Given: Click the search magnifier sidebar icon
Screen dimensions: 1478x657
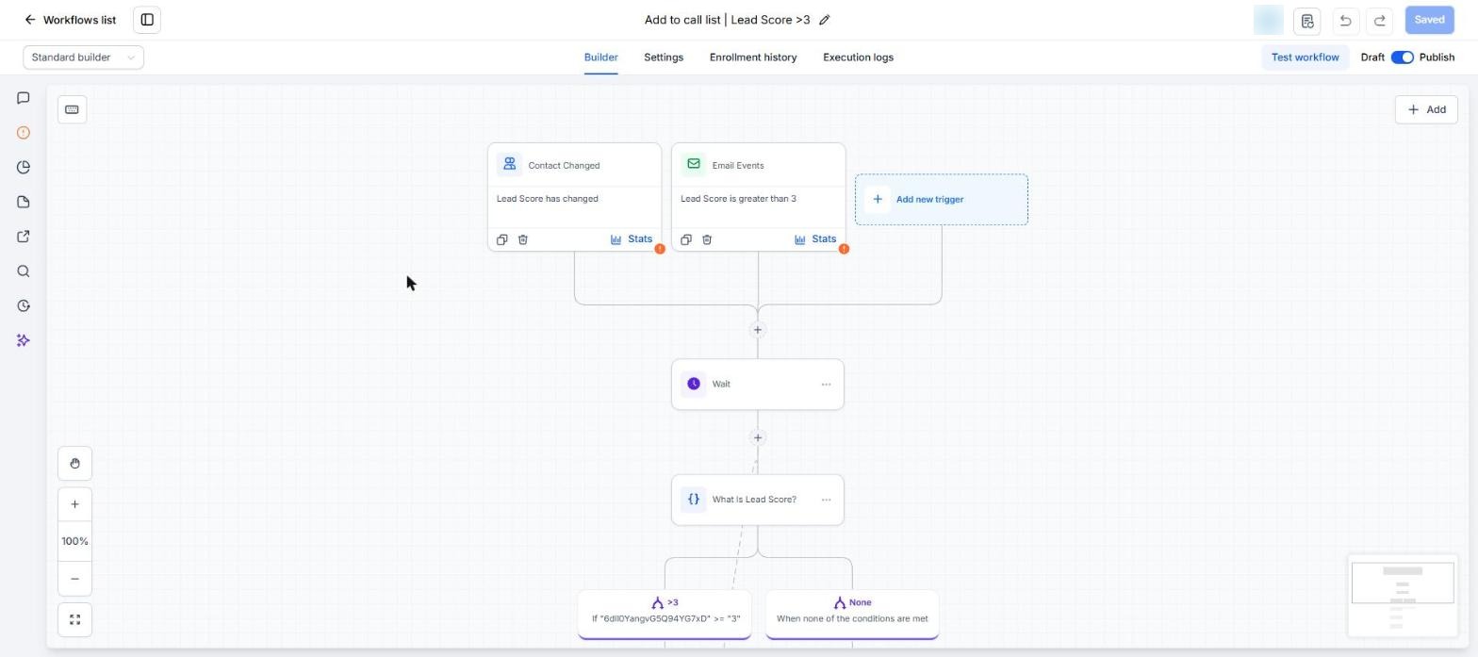Looking at the screenshot, I should pos(24,271).
